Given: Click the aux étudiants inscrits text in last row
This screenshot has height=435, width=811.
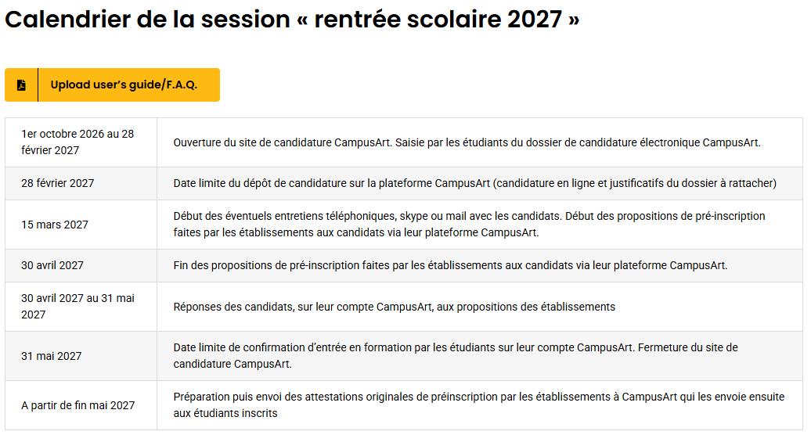Looking at the screenshot, I should click(x=225, y=413).
